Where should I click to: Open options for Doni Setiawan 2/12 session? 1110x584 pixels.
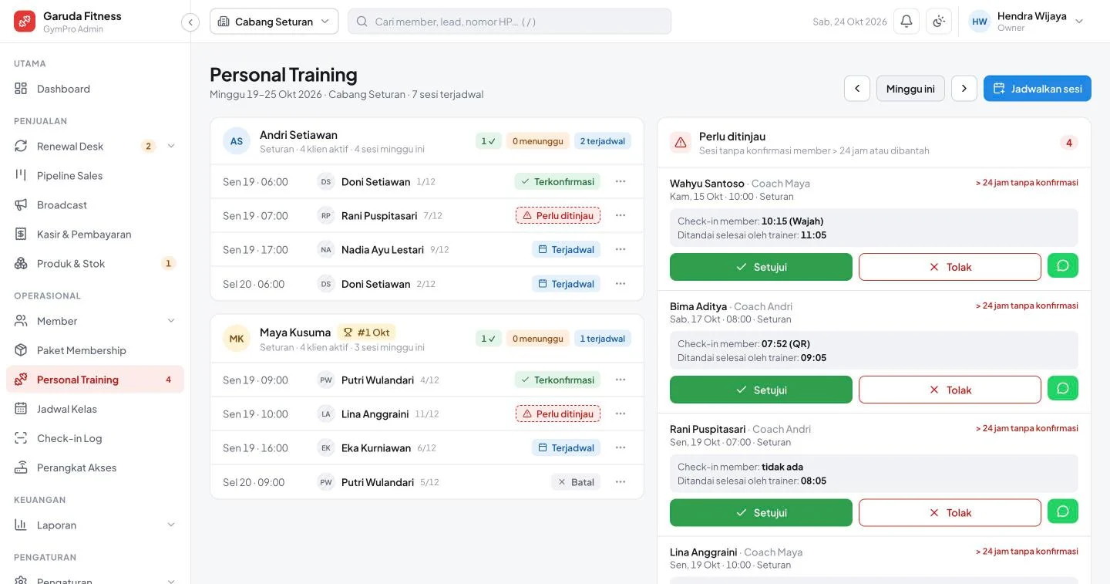coord(621,284)
